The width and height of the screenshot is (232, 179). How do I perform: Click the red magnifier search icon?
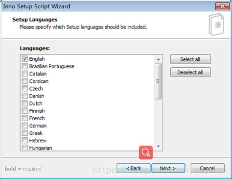tap(146, 153)
